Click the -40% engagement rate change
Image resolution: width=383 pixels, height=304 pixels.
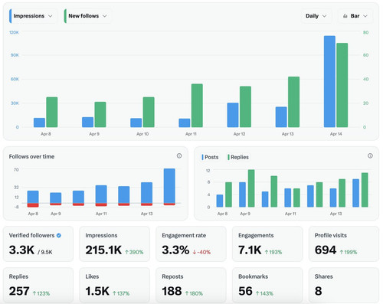pyautogui.click(x=201, y=252)
